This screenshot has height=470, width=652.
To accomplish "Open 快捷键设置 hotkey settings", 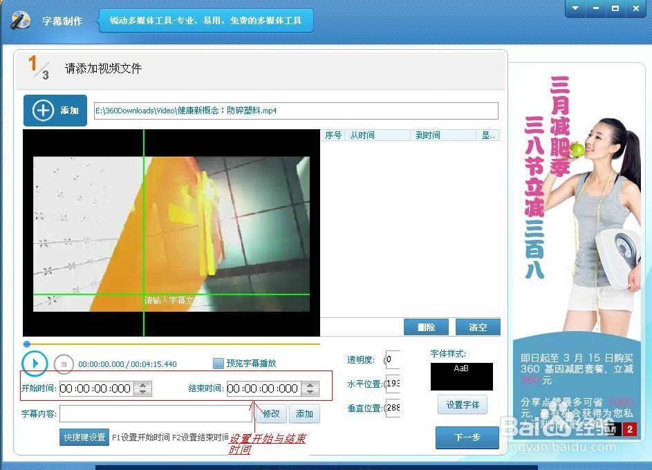I will point(84,437).
